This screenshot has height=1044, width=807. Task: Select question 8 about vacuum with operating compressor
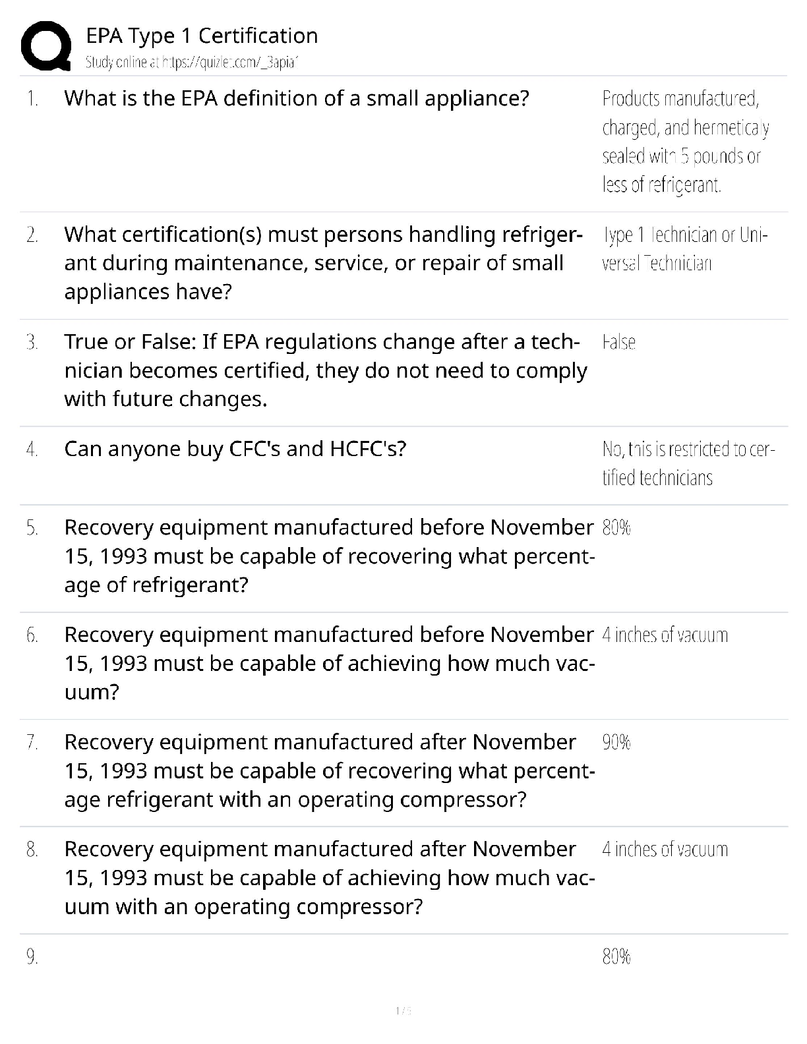329,878
